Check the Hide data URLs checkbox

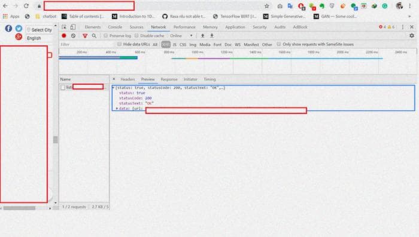point(120,44)
